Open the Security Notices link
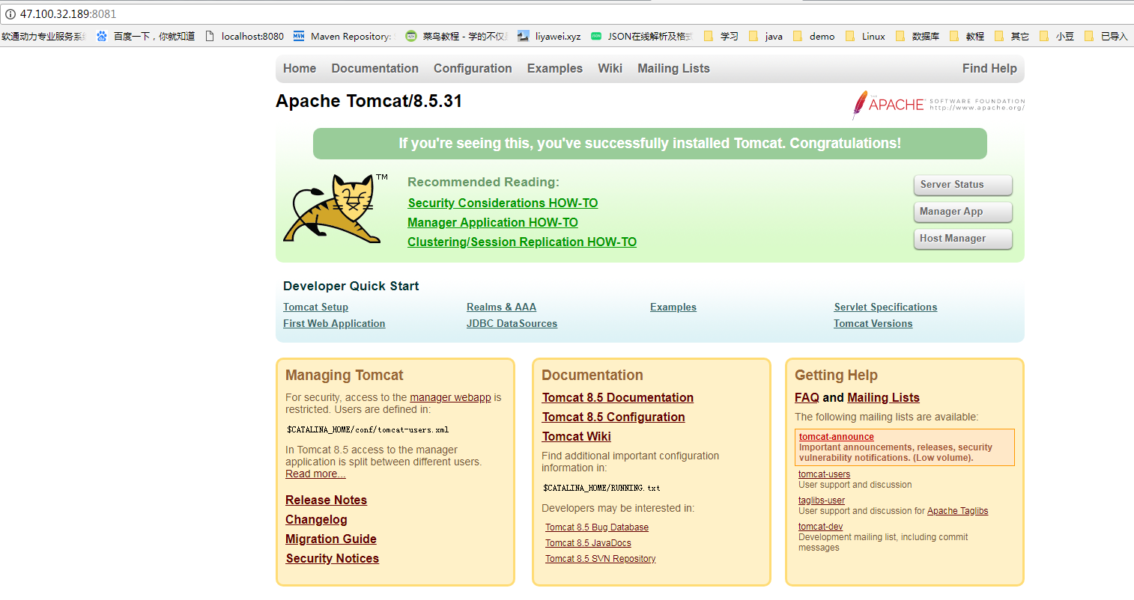Viewport: 1134px width, 600px height. pyautogui.click(x=333, y=558)
